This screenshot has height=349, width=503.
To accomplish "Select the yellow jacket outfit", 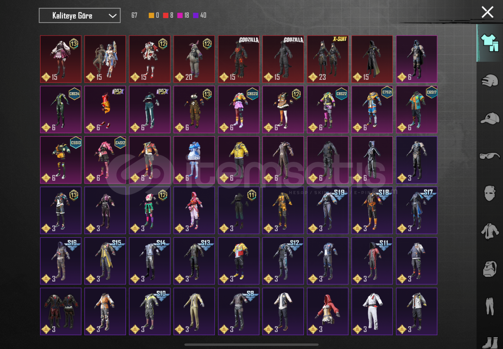I will 239,160.
